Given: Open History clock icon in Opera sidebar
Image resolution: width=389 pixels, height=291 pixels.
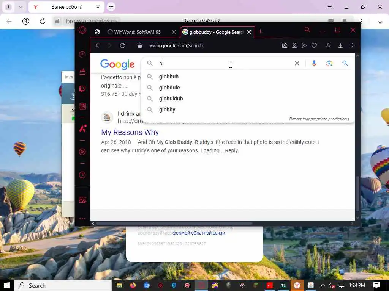Looking at the screenshot, I should (x=82, y=175).
